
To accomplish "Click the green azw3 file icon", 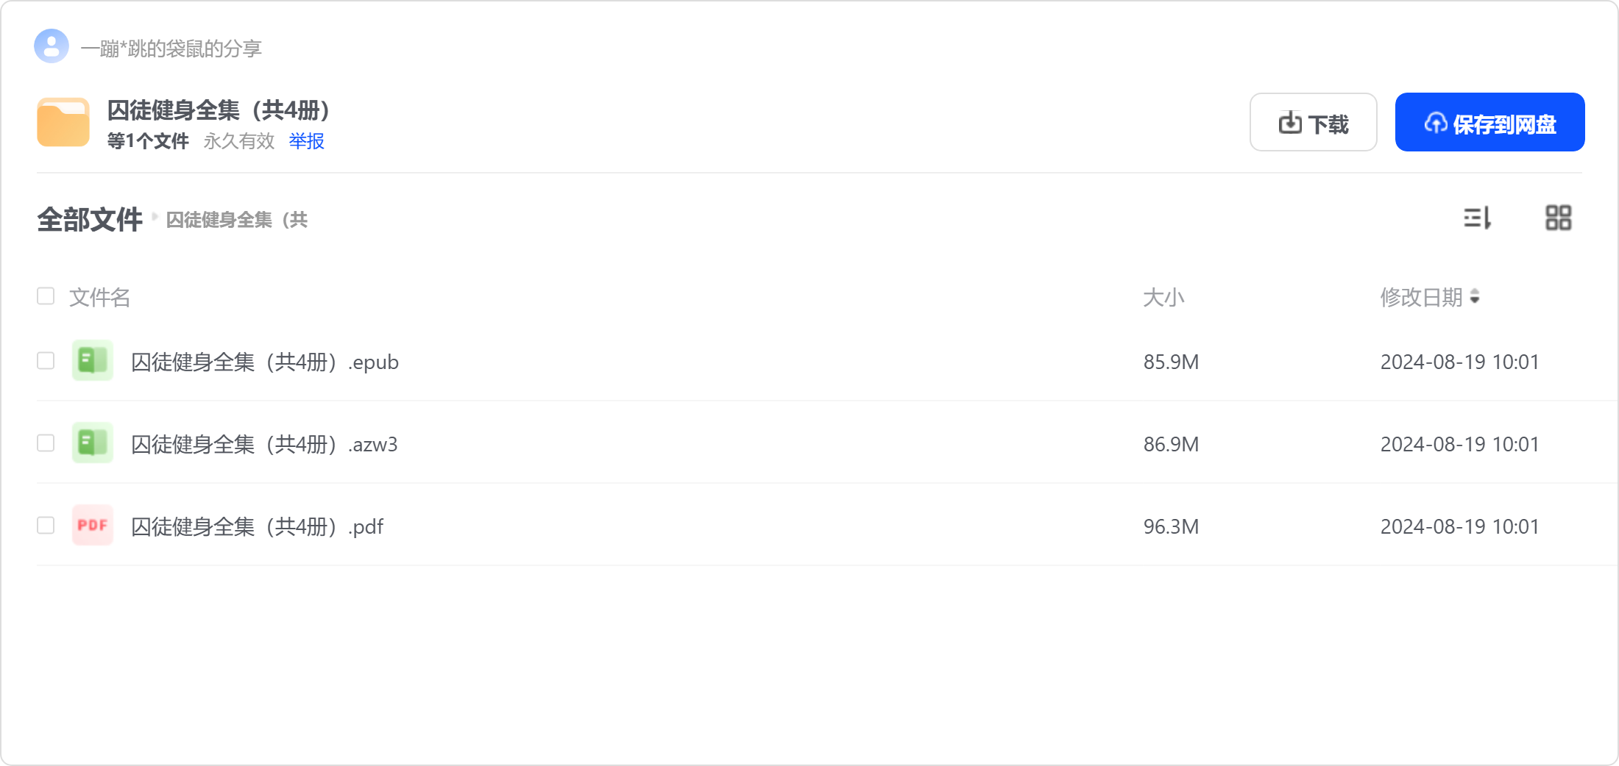I will (x=93, y=443).
